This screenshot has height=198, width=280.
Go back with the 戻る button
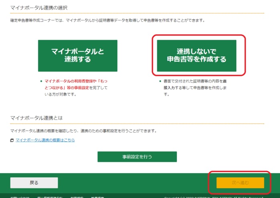(34, 183)
